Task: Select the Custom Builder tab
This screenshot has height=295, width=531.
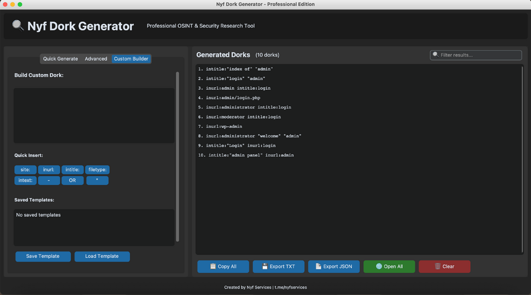Action: (x=131, y=59)
